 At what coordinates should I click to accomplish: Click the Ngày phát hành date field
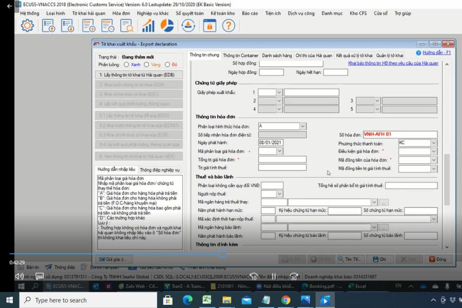[x=271, y=143]
